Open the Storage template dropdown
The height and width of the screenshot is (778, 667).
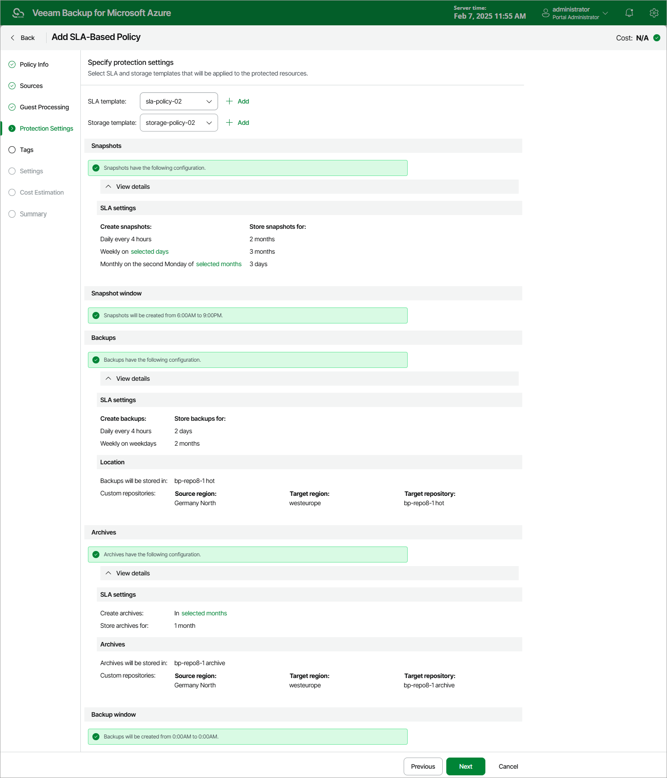tap(179, 123)
